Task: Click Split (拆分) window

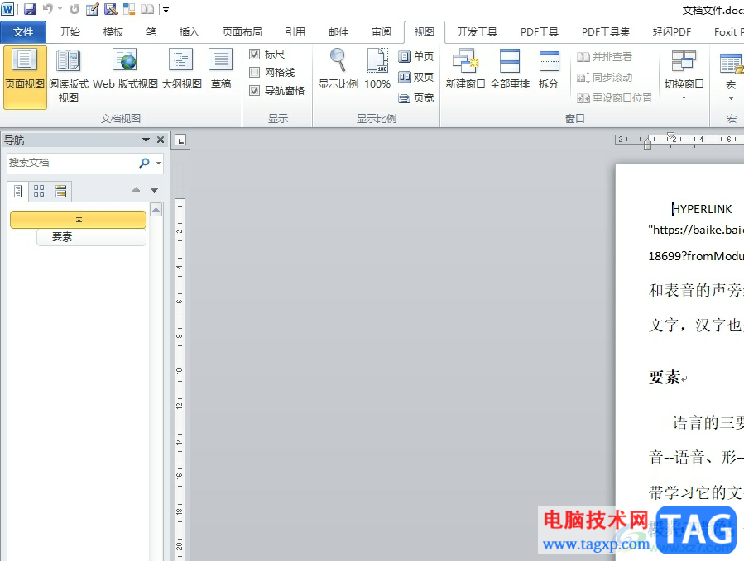Action: (549, 69)
